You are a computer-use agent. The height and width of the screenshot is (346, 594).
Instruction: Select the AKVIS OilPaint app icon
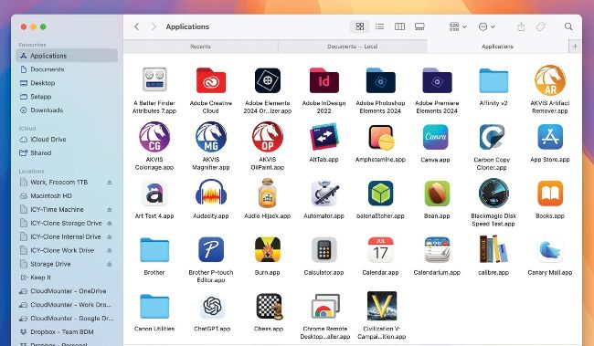point(268,137)
